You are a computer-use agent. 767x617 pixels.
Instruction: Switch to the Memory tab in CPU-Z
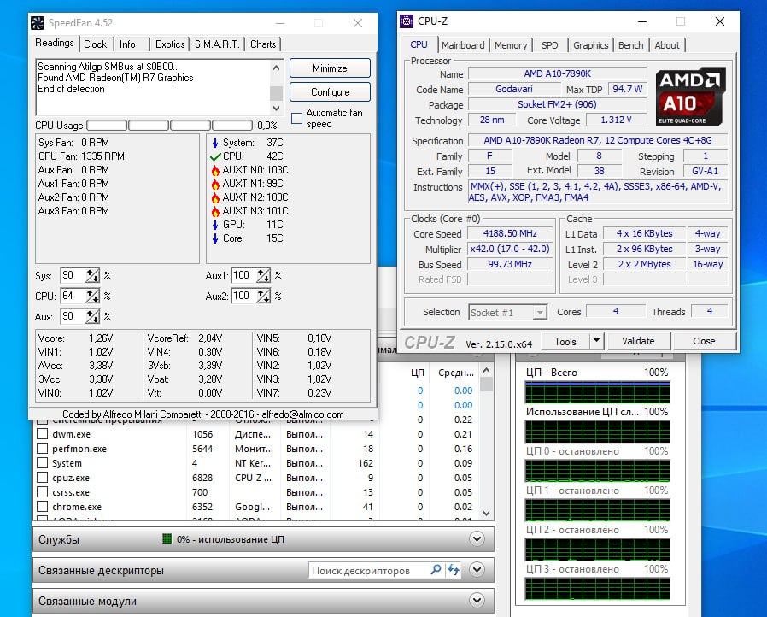tap(511, 45)
